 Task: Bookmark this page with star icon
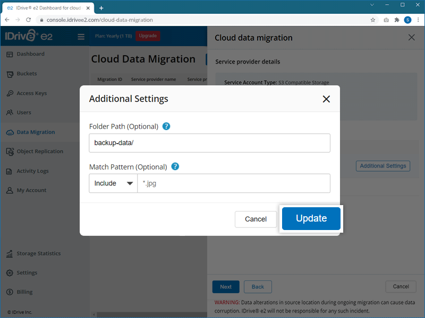point(373,20)
